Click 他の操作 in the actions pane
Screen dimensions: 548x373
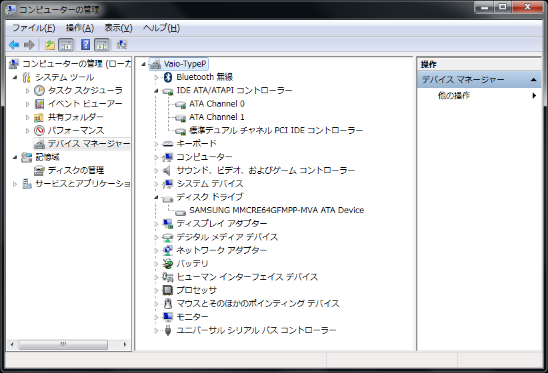[453, 96]
